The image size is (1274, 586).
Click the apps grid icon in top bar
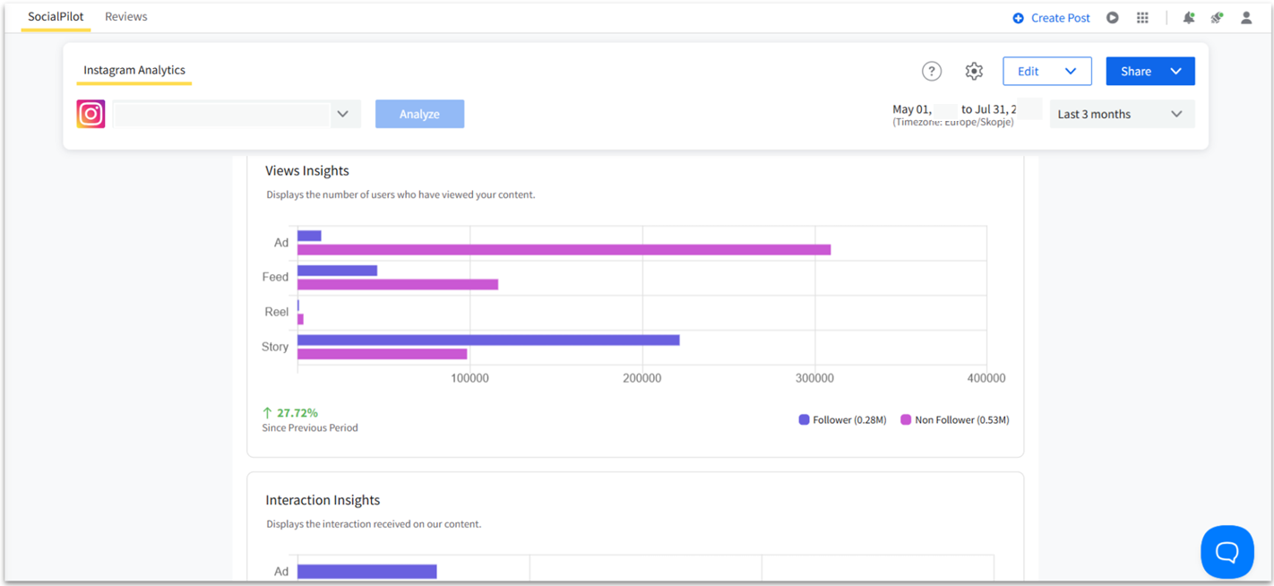coord(1142,17)
